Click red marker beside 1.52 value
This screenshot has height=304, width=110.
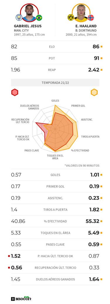(9, 256)
